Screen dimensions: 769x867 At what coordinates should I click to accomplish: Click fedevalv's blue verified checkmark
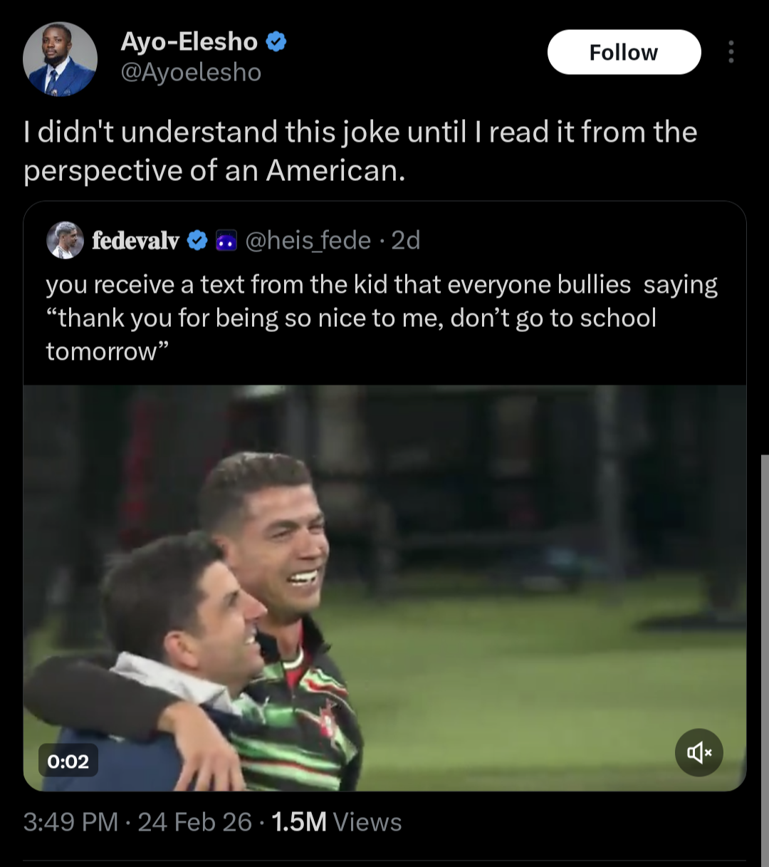tap(197, 241)
